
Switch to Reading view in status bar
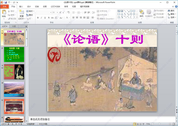pyautogui.click(x=140, y=124)
